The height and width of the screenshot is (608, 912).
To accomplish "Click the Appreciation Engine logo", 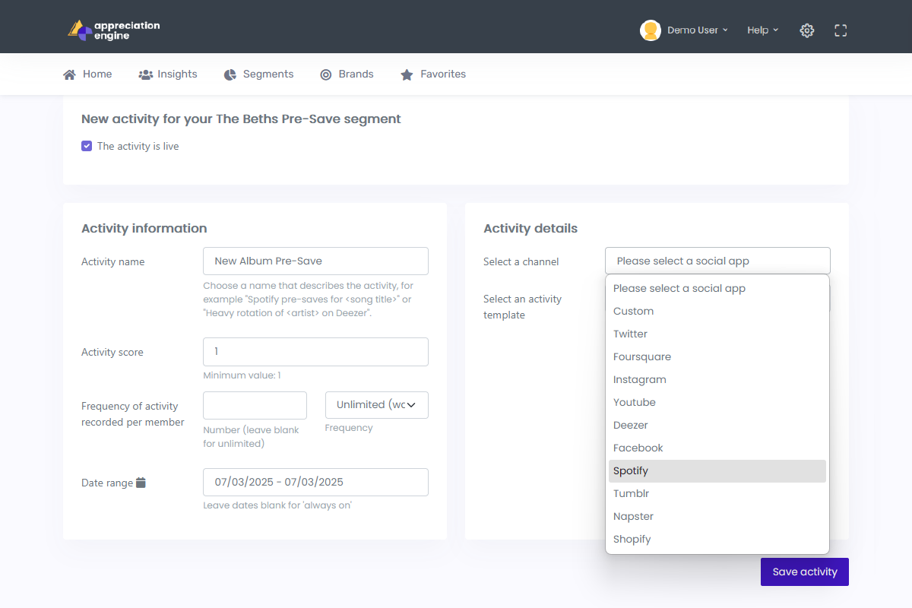I will [113, 30].
